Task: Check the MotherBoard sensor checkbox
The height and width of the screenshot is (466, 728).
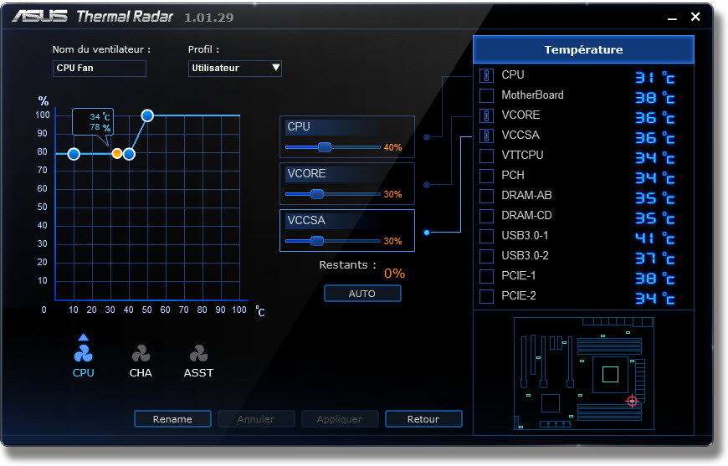Action: 486,95
